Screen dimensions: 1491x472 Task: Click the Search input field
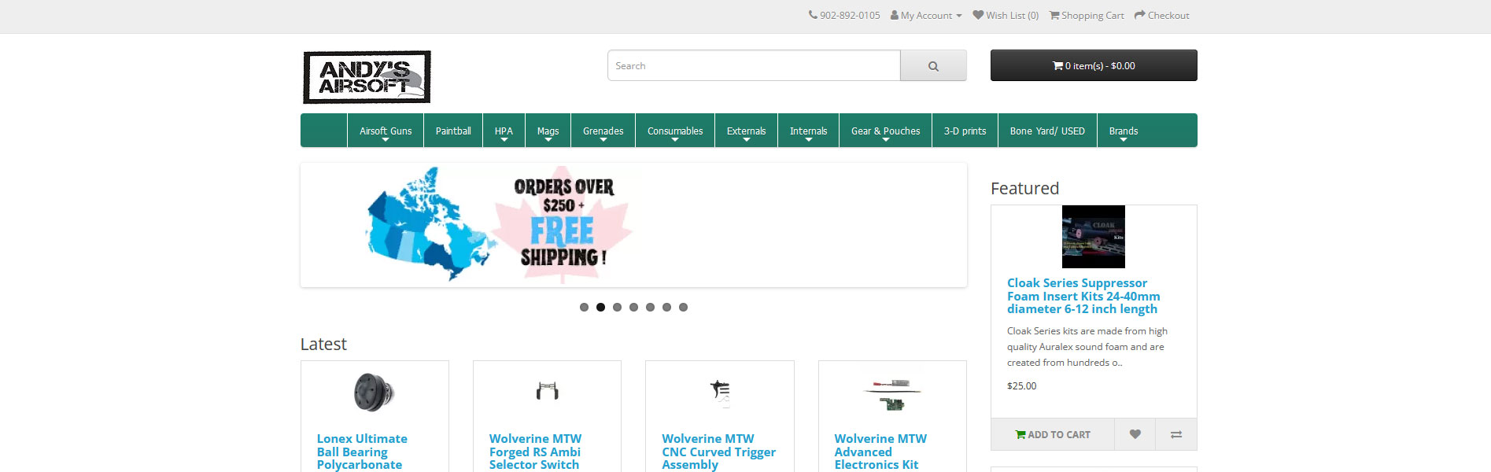click(754, 65)
